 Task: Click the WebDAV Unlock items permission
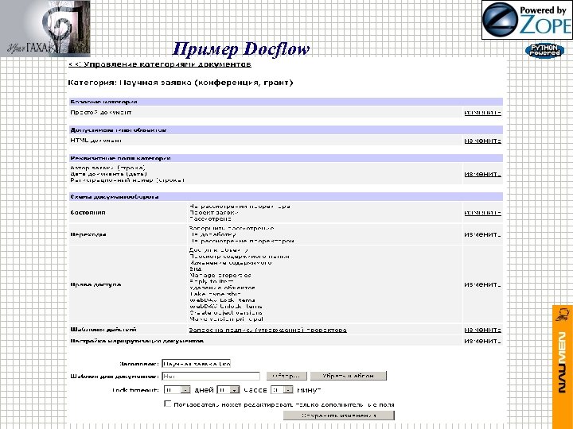tap(226, 307)
